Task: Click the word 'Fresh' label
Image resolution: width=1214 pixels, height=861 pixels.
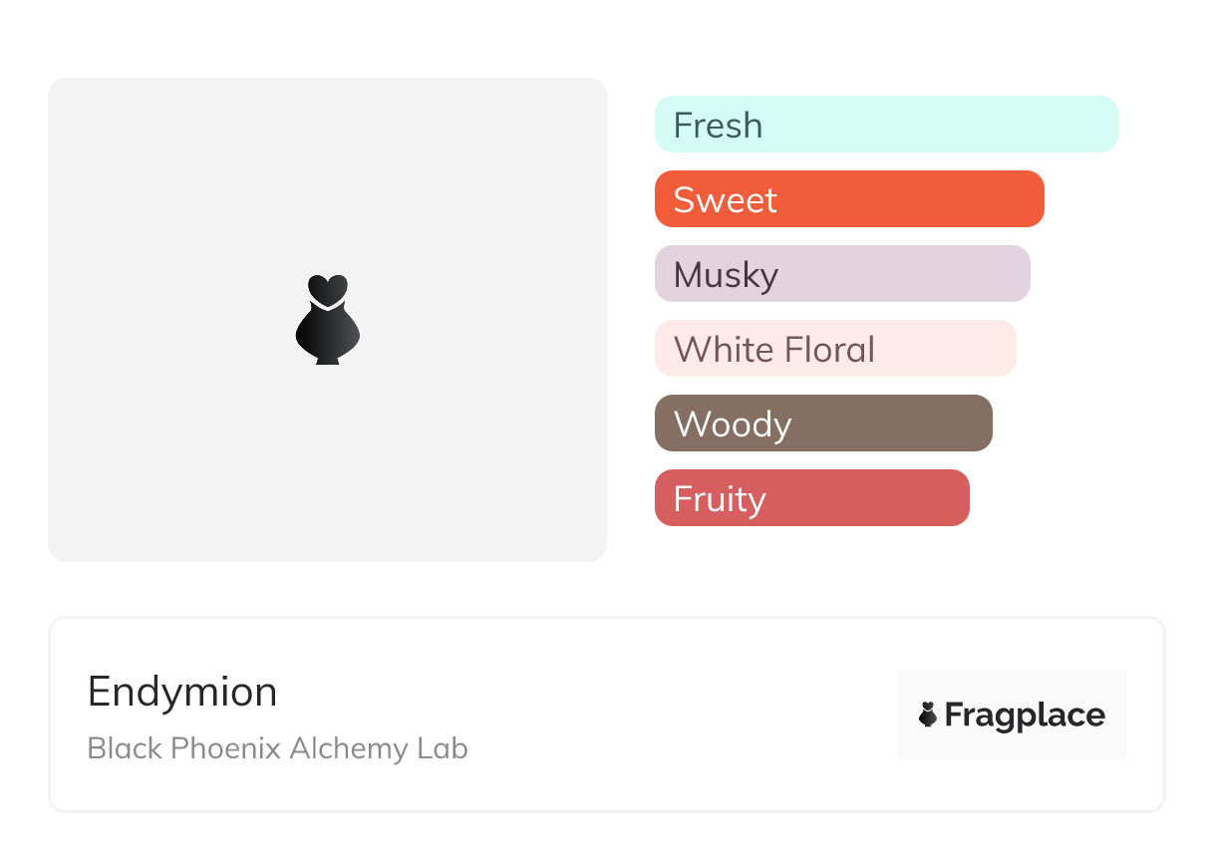Action: [718, 126]
